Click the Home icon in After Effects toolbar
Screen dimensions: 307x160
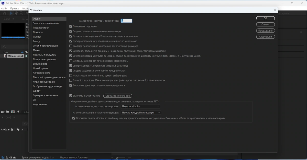point(5,13)
